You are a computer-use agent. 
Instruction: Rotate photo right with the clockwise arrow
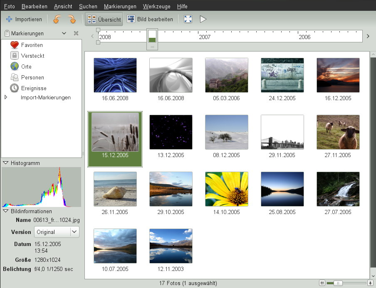pos(72,19)
